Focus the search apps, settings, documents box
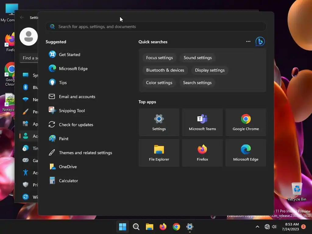The image size is (312, 234). point(156,27)
